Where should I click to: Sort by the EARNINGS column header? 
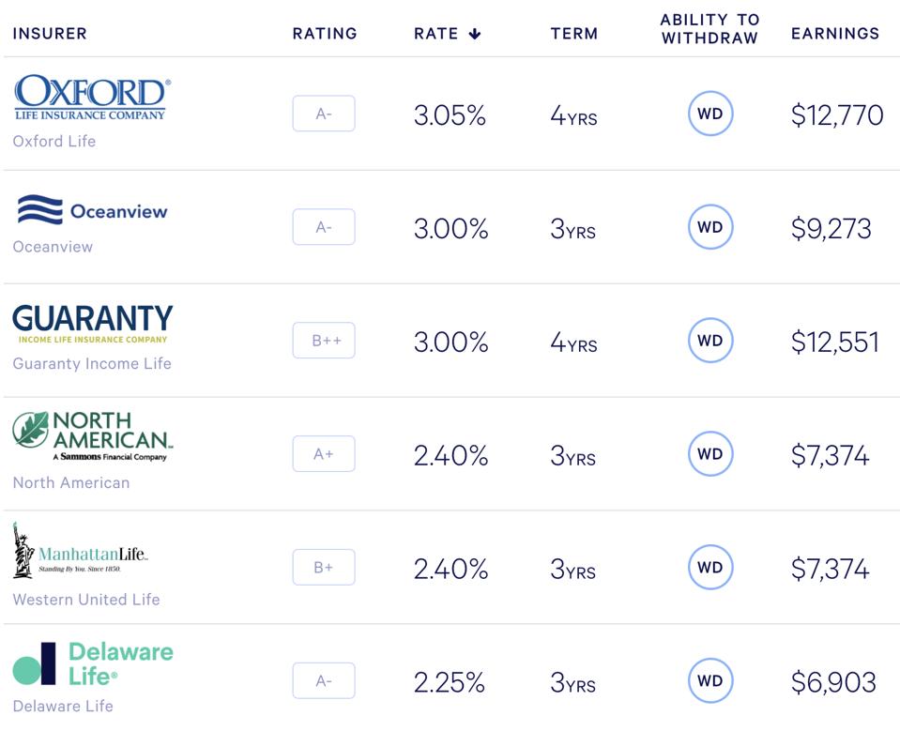click(834, 33)
